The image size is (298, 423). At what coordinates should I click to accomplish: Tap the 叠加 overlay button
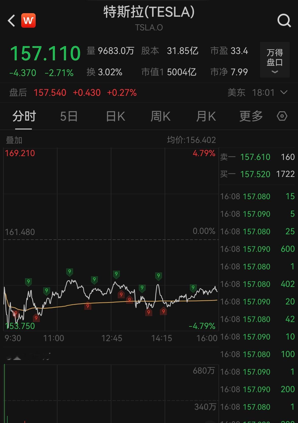pos(14,140)
